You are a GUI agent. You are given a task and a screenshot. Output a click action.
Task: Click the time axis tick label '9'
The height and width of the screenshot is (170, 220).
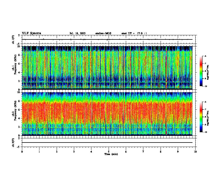point(178,152)
